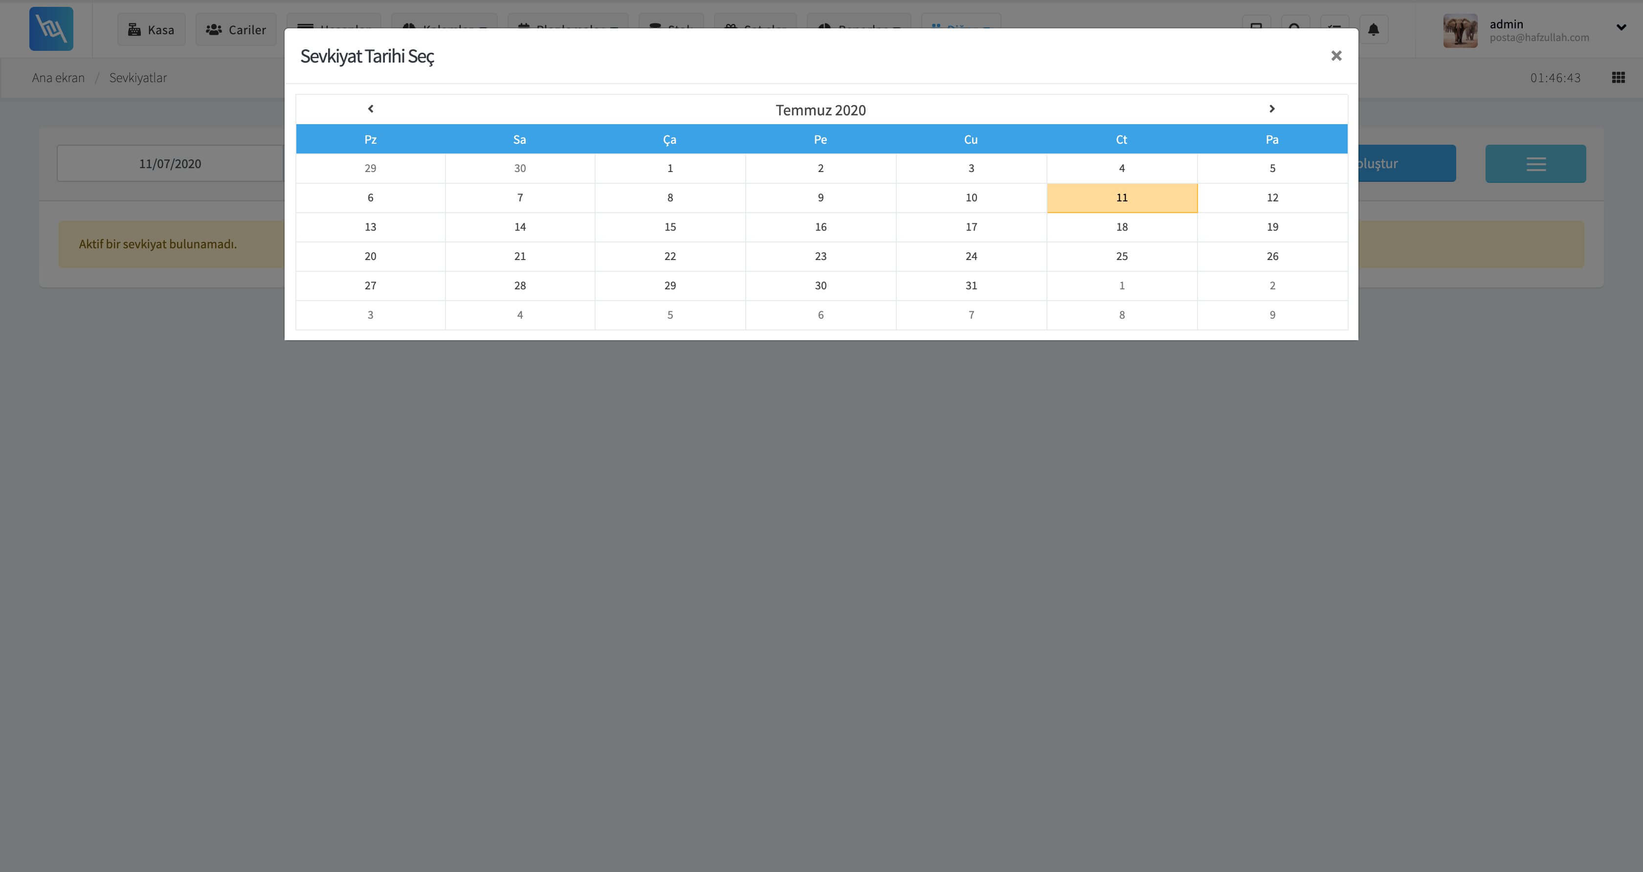The width and height of the screenshot is (1643, 872).
Task: Click the Ana ekran breadcrumb link
Action: pos(58,78)
